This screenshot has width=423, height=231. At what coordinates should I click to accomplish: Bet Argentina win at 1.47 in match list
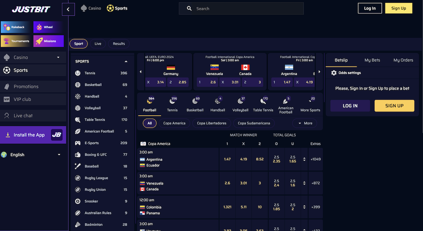227,159
